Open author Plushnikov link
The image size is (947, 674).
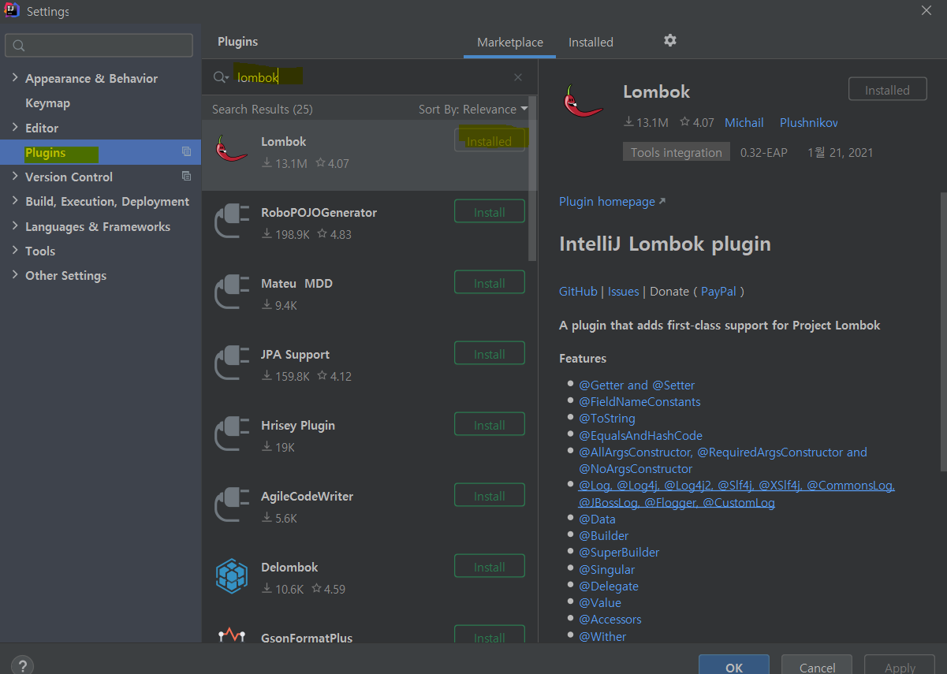[808, 122]
